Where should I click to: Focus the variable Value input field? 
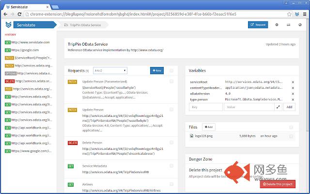click(x=249, y=107)
